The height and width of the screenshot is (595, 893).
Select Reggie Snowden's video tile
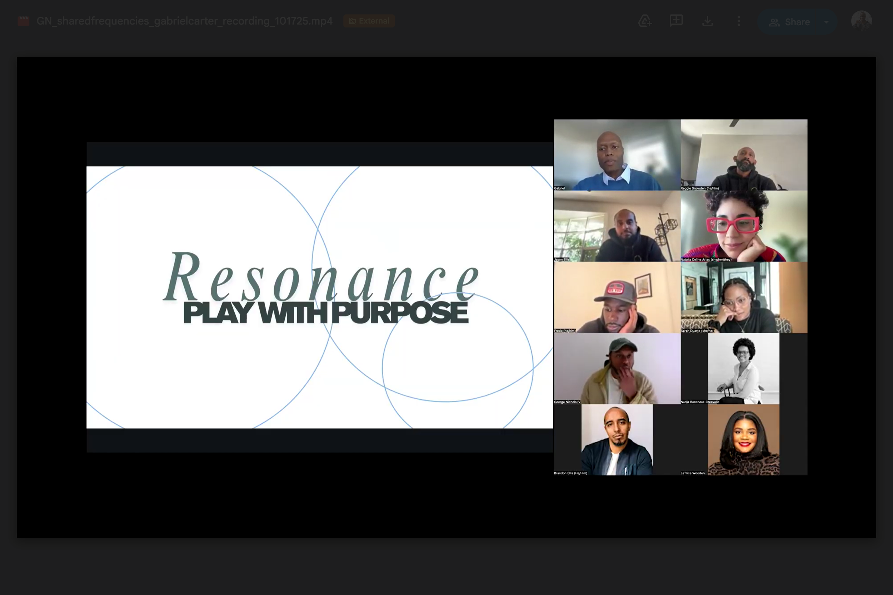744,155
